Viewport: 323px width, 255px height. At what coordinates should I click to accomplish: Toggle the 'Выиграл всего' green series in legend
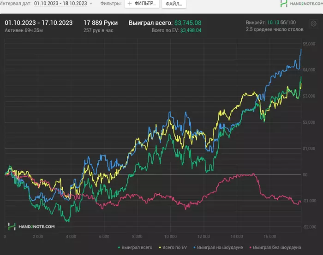coord(136,247)
